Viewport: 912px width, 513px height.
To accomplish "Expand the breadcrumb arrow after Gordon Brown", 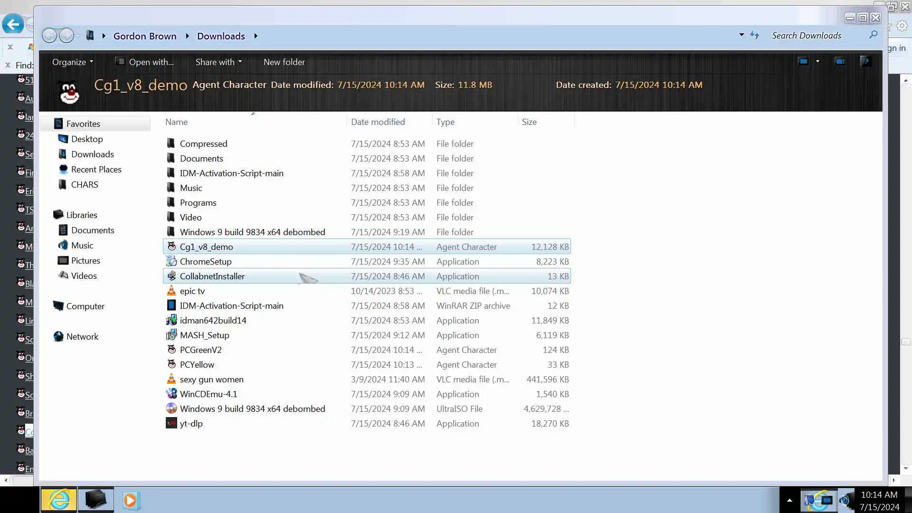I will [x=187, y=36].
